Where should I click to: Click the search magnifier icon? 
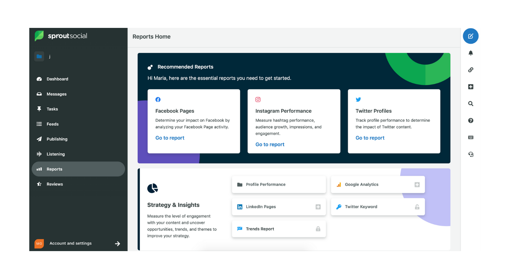[471, 104]
